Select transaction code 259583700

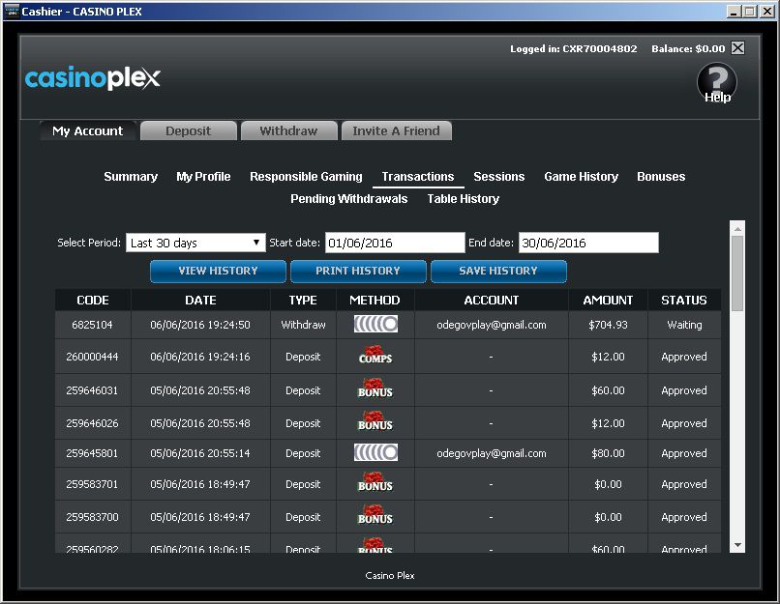[x=93, y=517]
